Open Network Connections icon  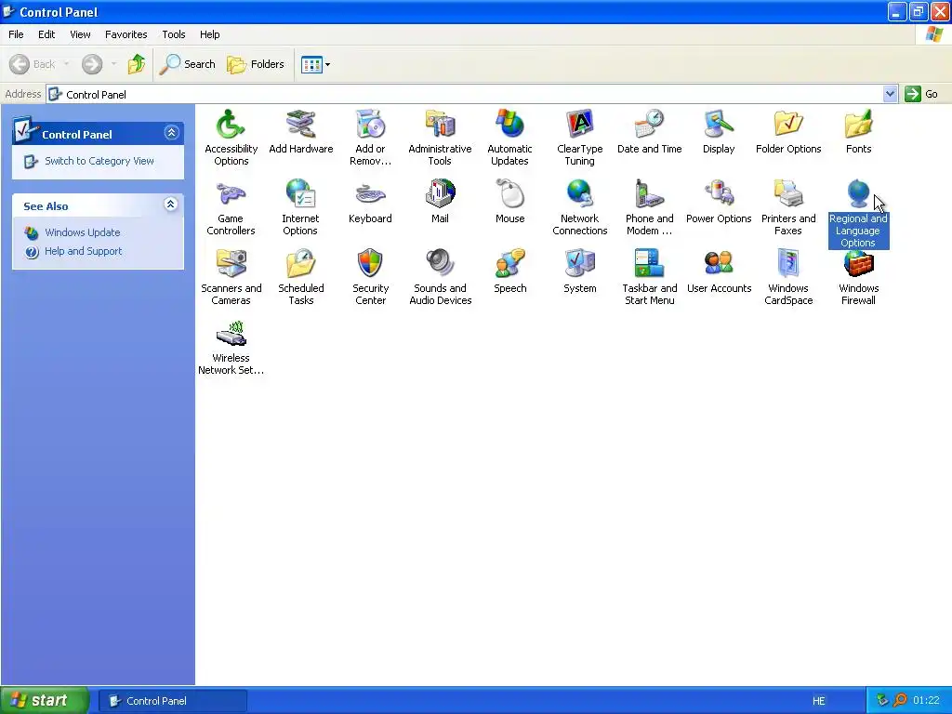pyautogui.click(x=579, y=194)
